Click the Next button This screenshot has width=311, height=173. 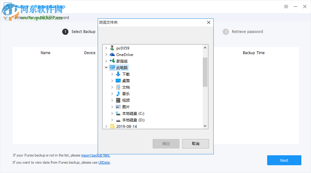pyautogui.click(x=284, y=160)
